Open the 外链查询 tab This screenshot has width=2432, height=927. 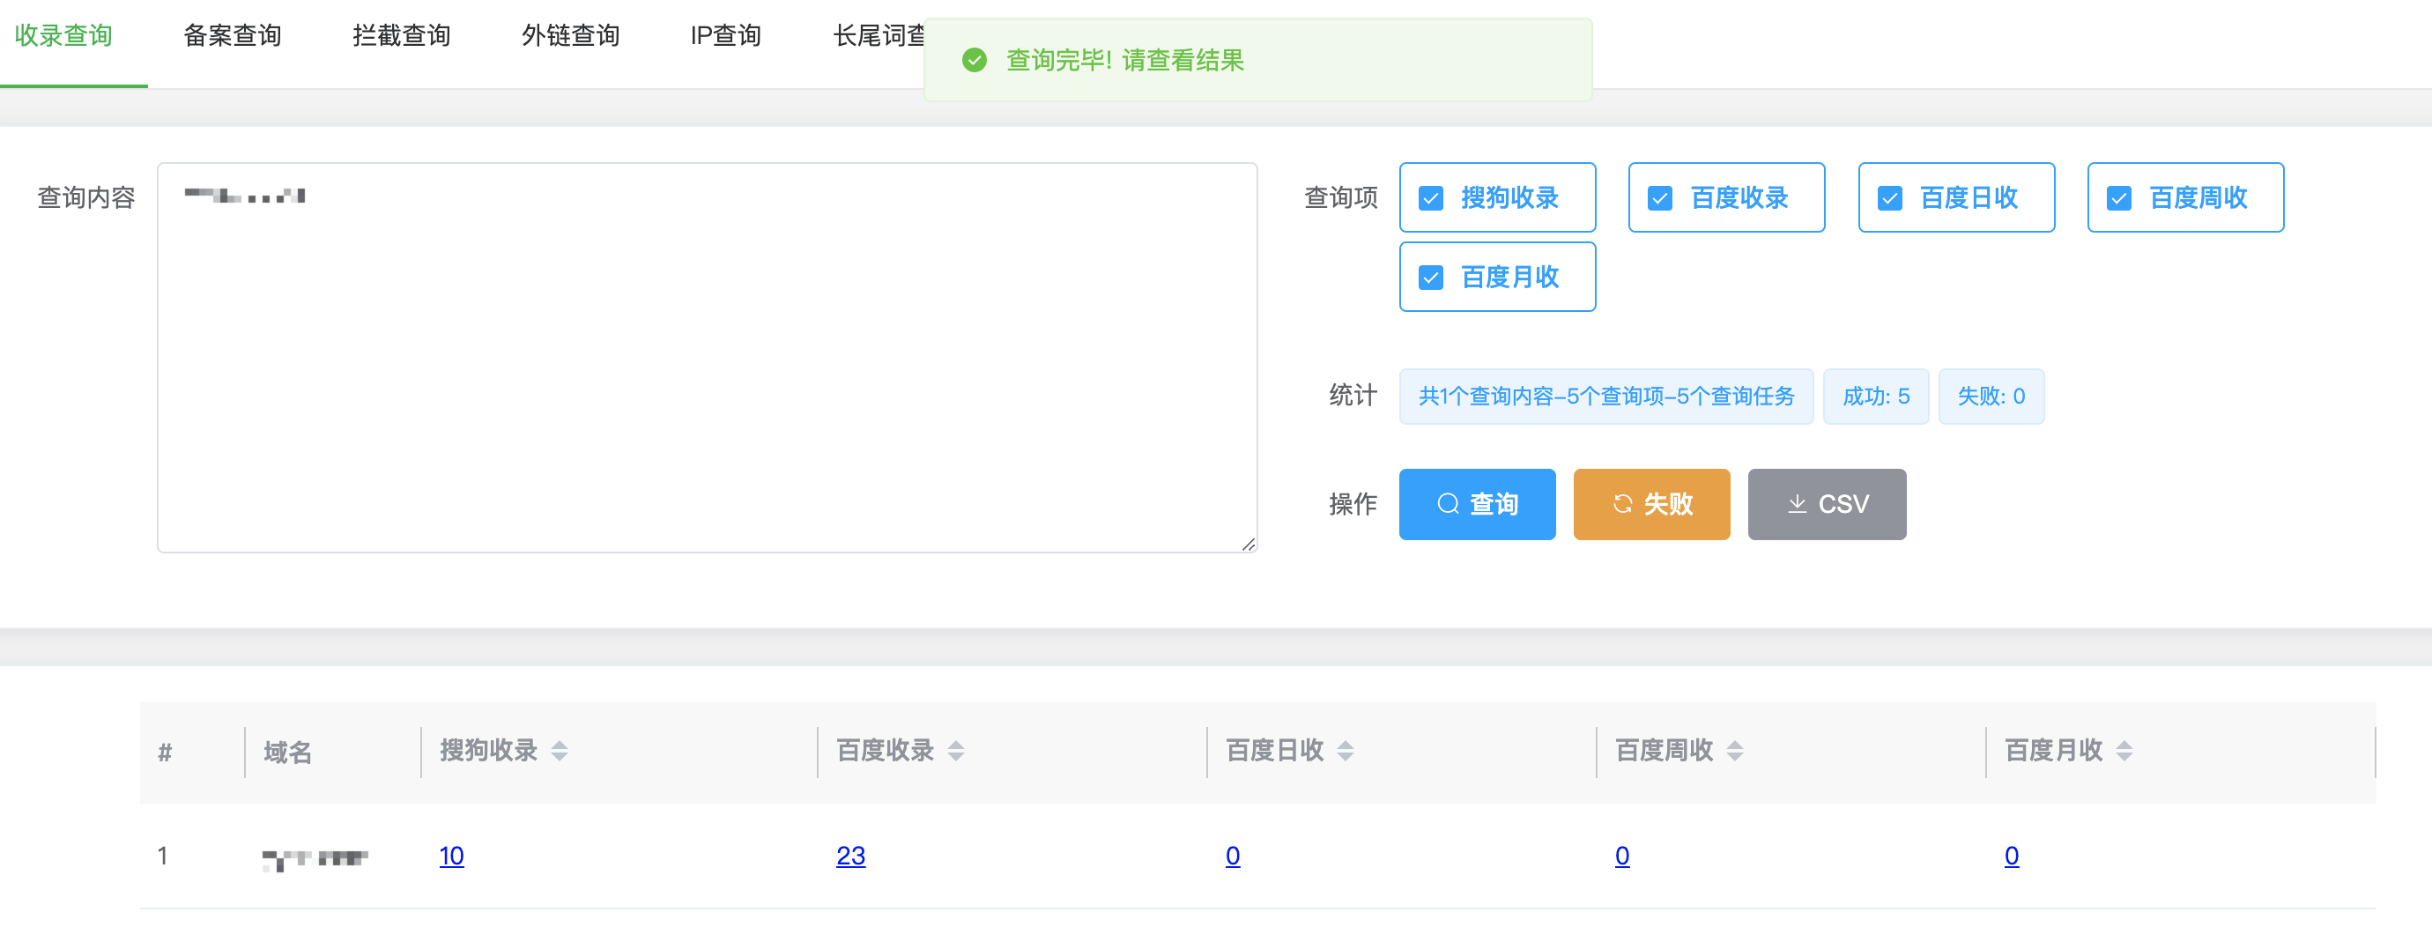tap(570, 36)
